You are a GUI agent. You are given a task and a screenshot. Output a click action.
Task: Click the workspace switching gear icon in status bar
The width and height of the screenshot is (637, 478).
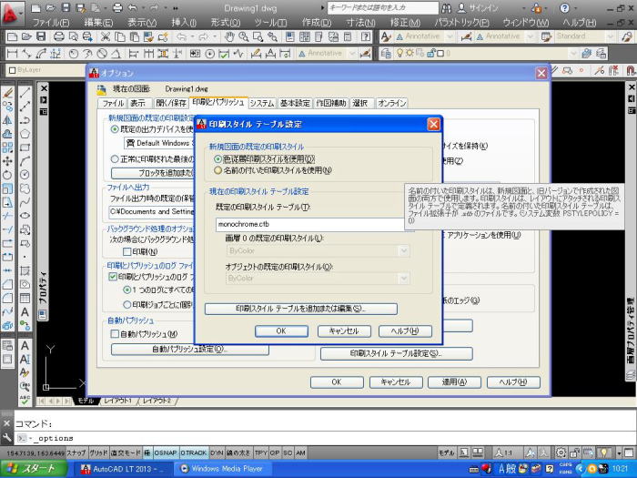click(x=561, y=453)
